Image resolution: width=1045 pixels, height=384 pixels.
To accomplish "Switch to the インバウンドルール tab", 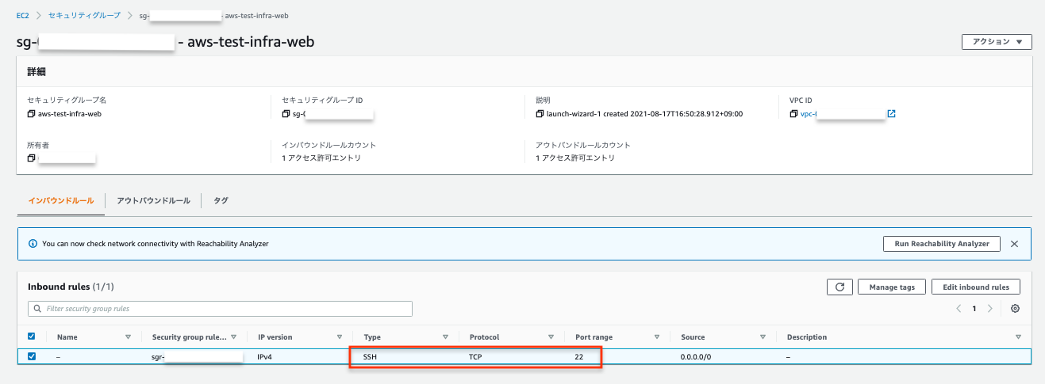I will 60,201.
